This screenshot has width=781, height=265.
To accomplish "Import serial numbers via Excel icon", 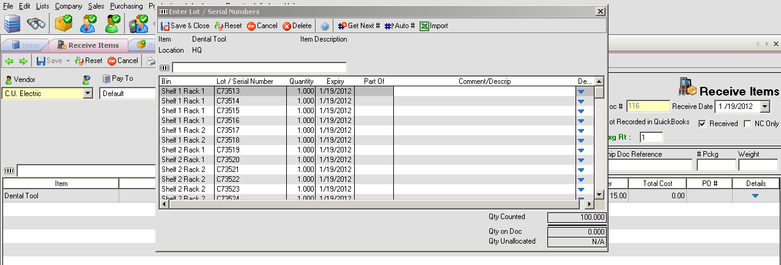I will [x=434, y=26].
